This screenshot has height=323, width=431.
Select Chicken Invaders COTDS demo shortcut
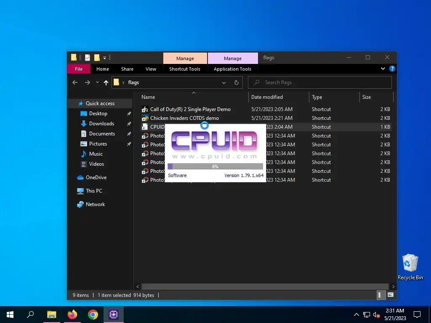pos(184,118)
